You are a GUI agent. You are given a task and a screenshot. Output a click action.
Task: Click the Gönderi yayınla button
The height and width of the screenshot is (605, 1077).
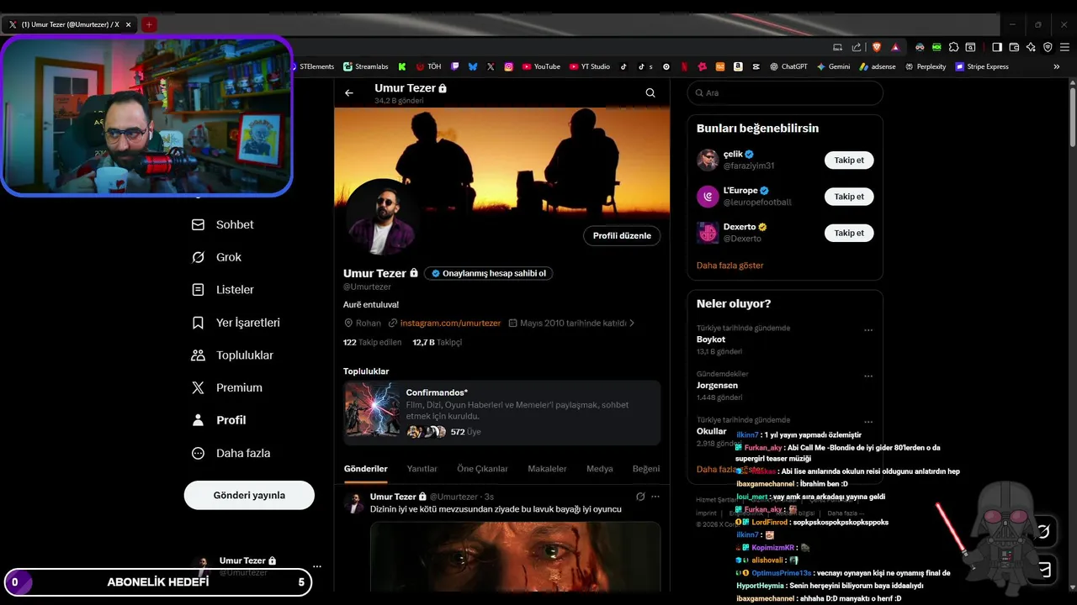pyautogui.click(x=249, y=495)
